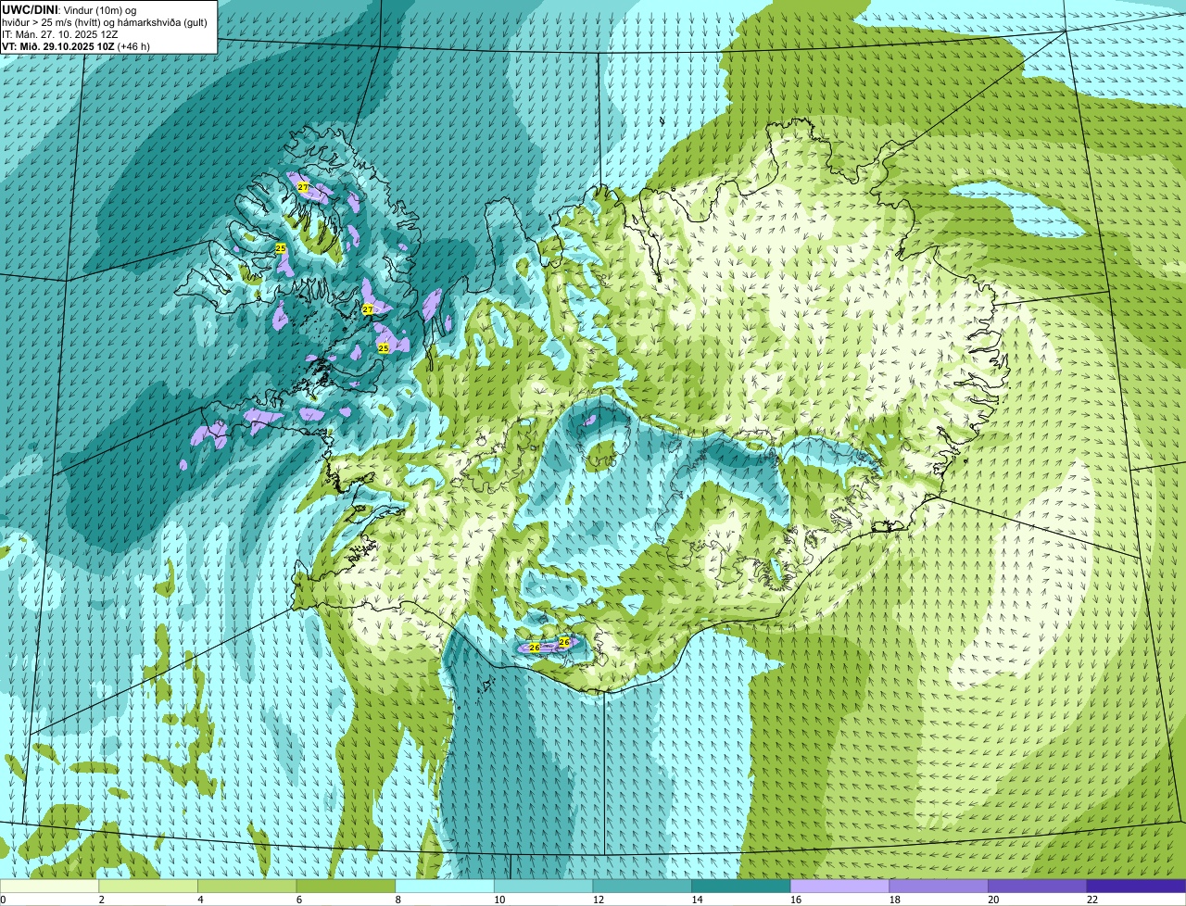1186x906 pixels.
Task: Pick the dark purple legend swatch above 22 m/s
Action: (1136, 886)
